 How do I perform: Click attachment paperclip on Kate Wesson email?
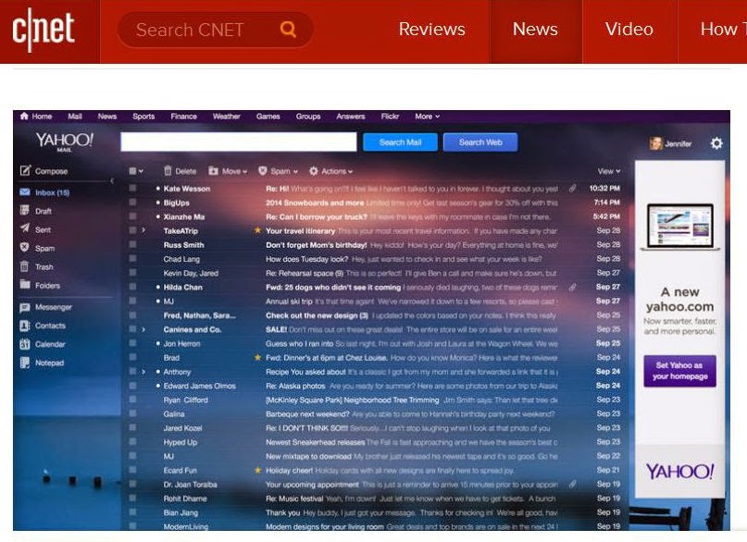click(x=572, y=189)
